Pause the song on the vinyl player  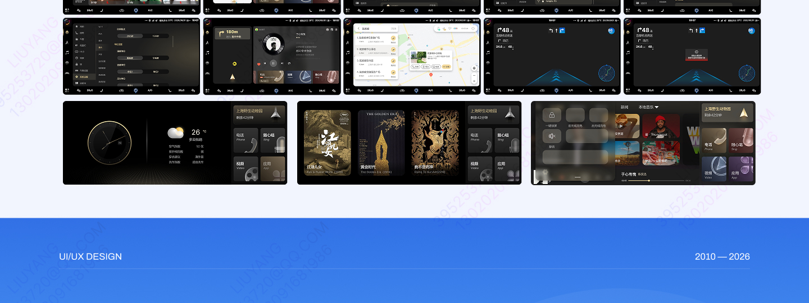click(273, 63)
